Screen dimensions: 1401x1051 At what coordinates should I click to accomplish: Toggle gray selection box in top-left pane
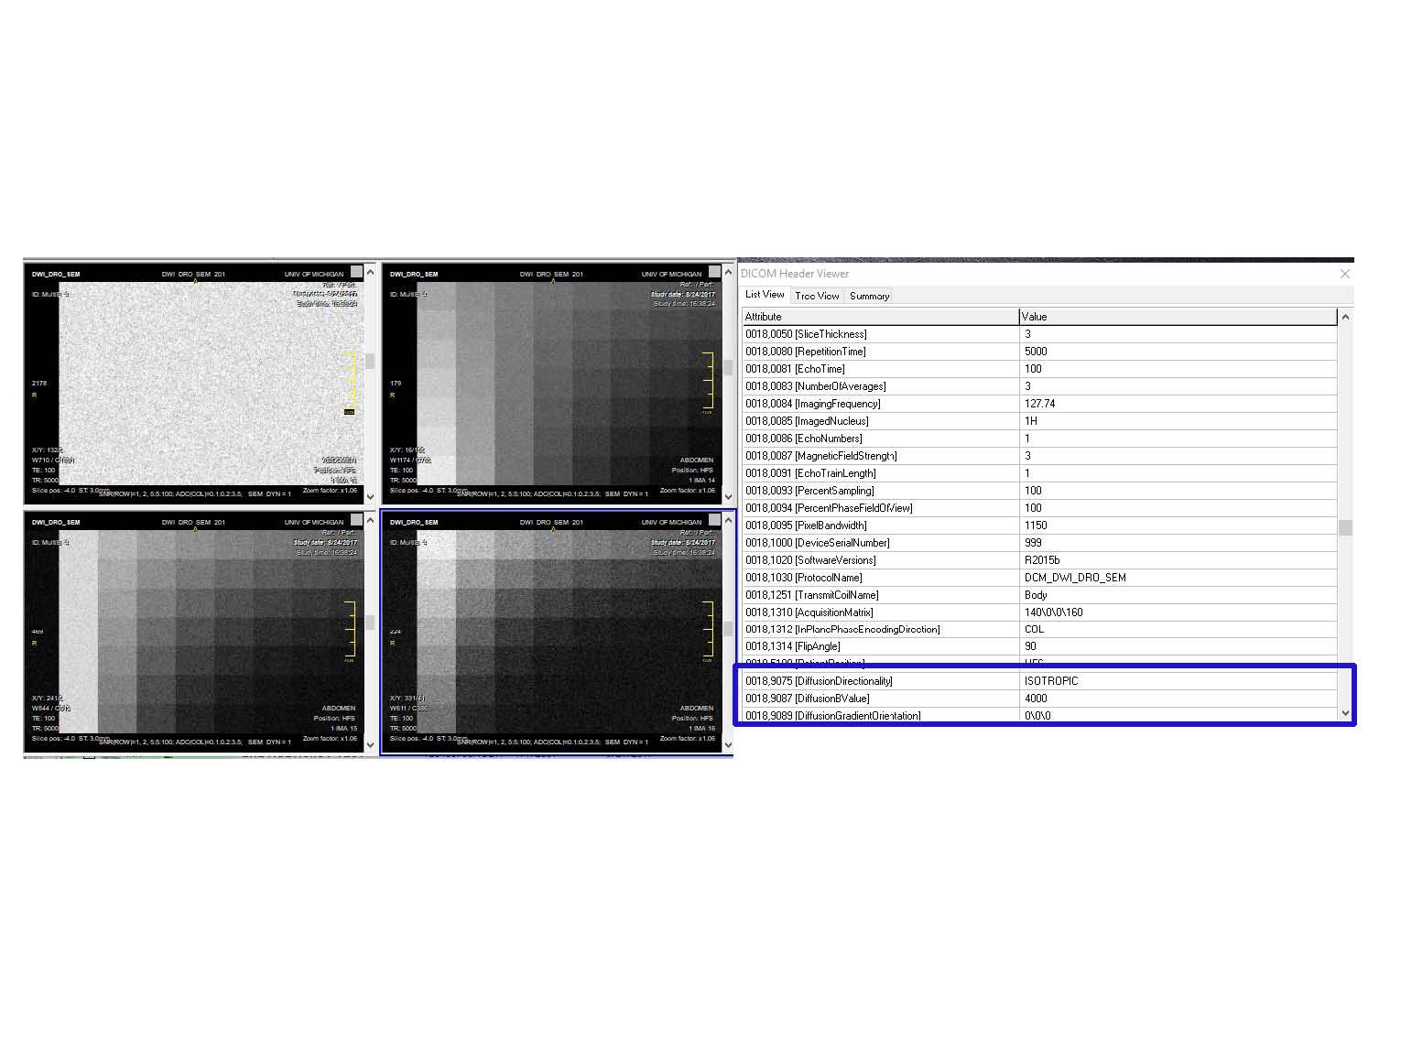click(356, 272)
